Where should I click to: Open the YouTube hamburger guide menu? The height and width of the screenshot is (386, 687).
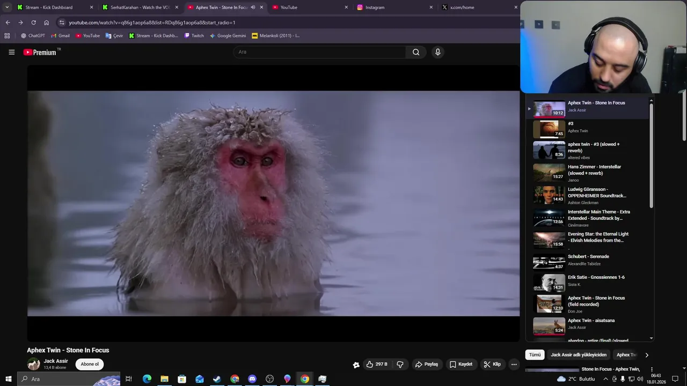click(x=11, y=52)
